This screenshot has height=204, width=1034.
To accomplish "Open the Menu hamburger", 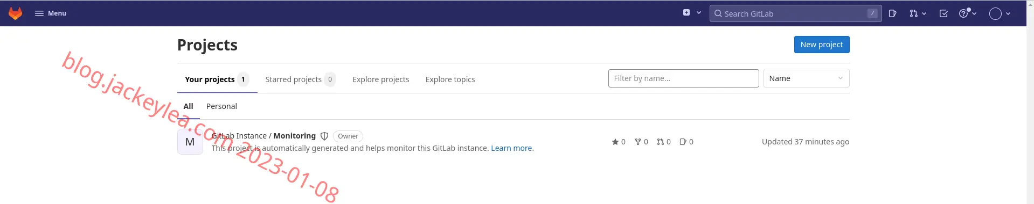I will 51,13.
